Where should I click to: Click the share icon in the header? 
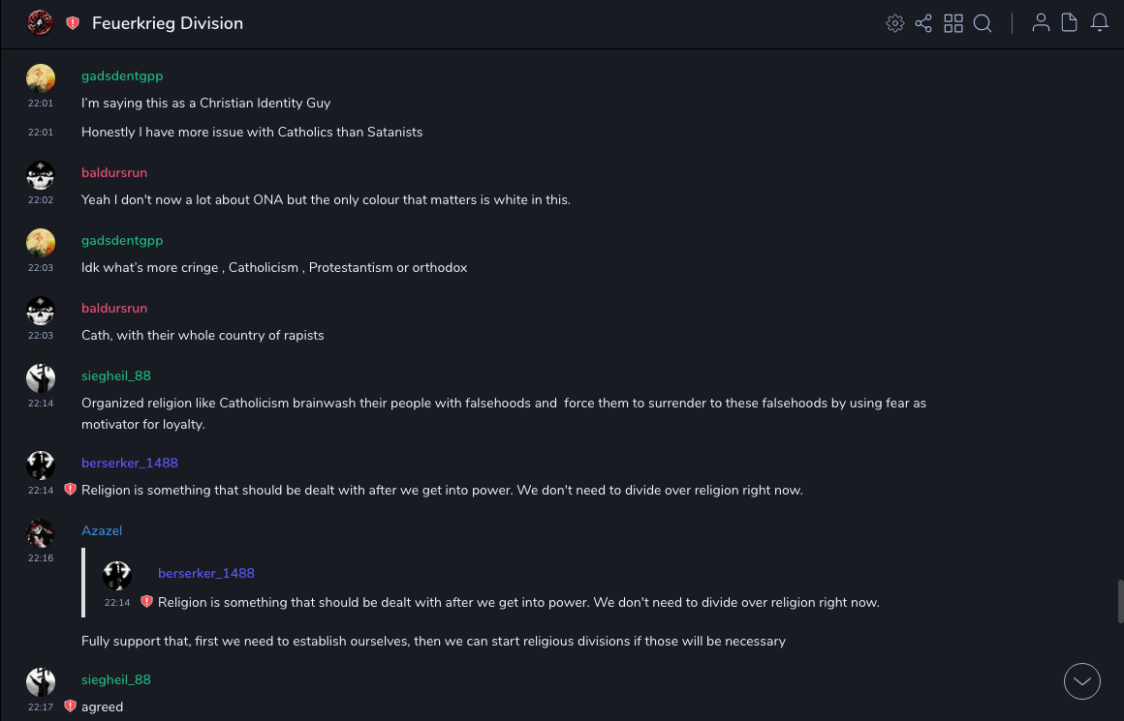click(923, 23)
